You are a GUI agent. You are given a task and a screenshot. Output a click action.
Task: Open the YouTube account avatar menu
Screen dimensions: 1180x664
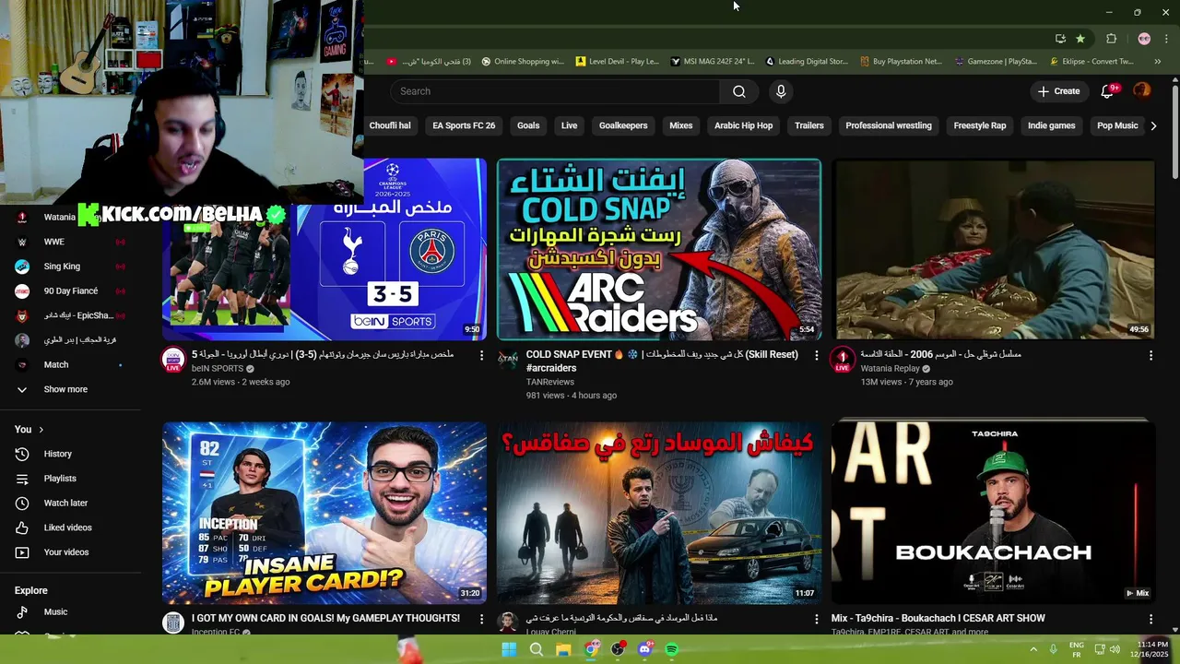[x=1142, y=90]
